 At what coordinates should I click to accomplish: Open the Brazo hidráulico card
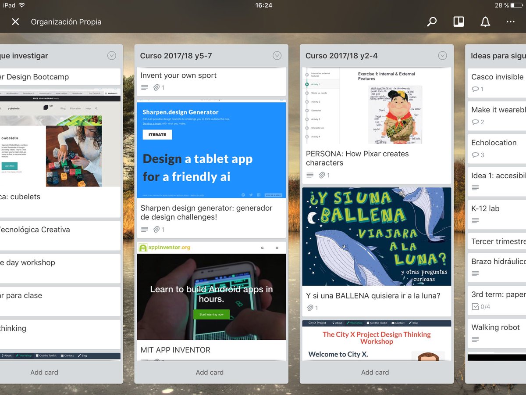click(497, 267)
